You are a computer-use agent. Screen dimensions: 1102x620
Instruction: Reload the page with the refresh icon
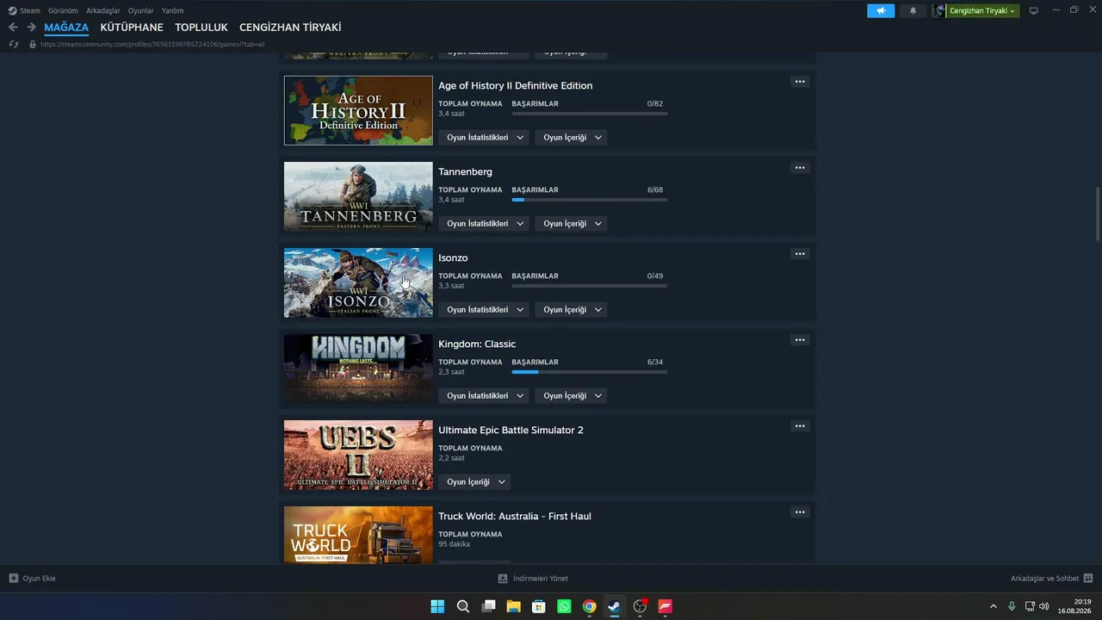pyautogui.click(x=13, y=44)
